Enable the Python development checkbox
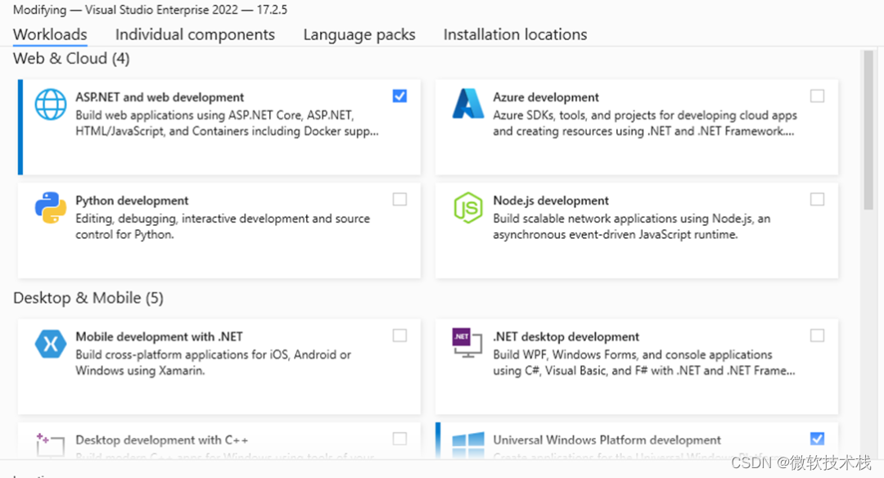 tap(399, 200)
